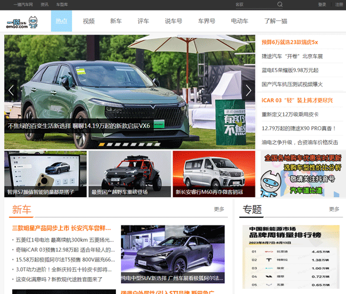Open the 热点 tab
This screenshot has height=294, width=346.
pos(62,21)
